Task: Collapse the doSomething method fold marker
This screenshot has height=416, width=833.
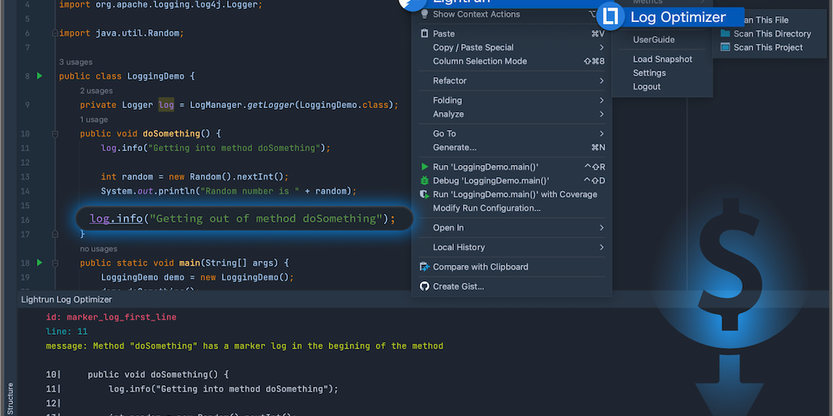Action: 55,134
